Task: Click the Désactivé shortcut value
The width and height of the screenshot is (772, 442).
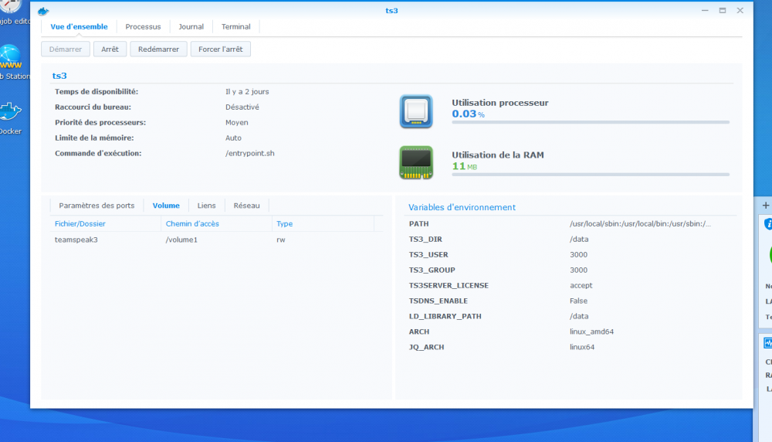Action: tap(242, 107)
